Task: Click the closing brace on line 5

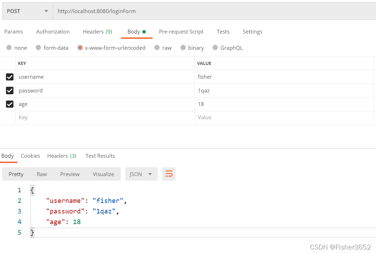Action: [x=32, y=233]
